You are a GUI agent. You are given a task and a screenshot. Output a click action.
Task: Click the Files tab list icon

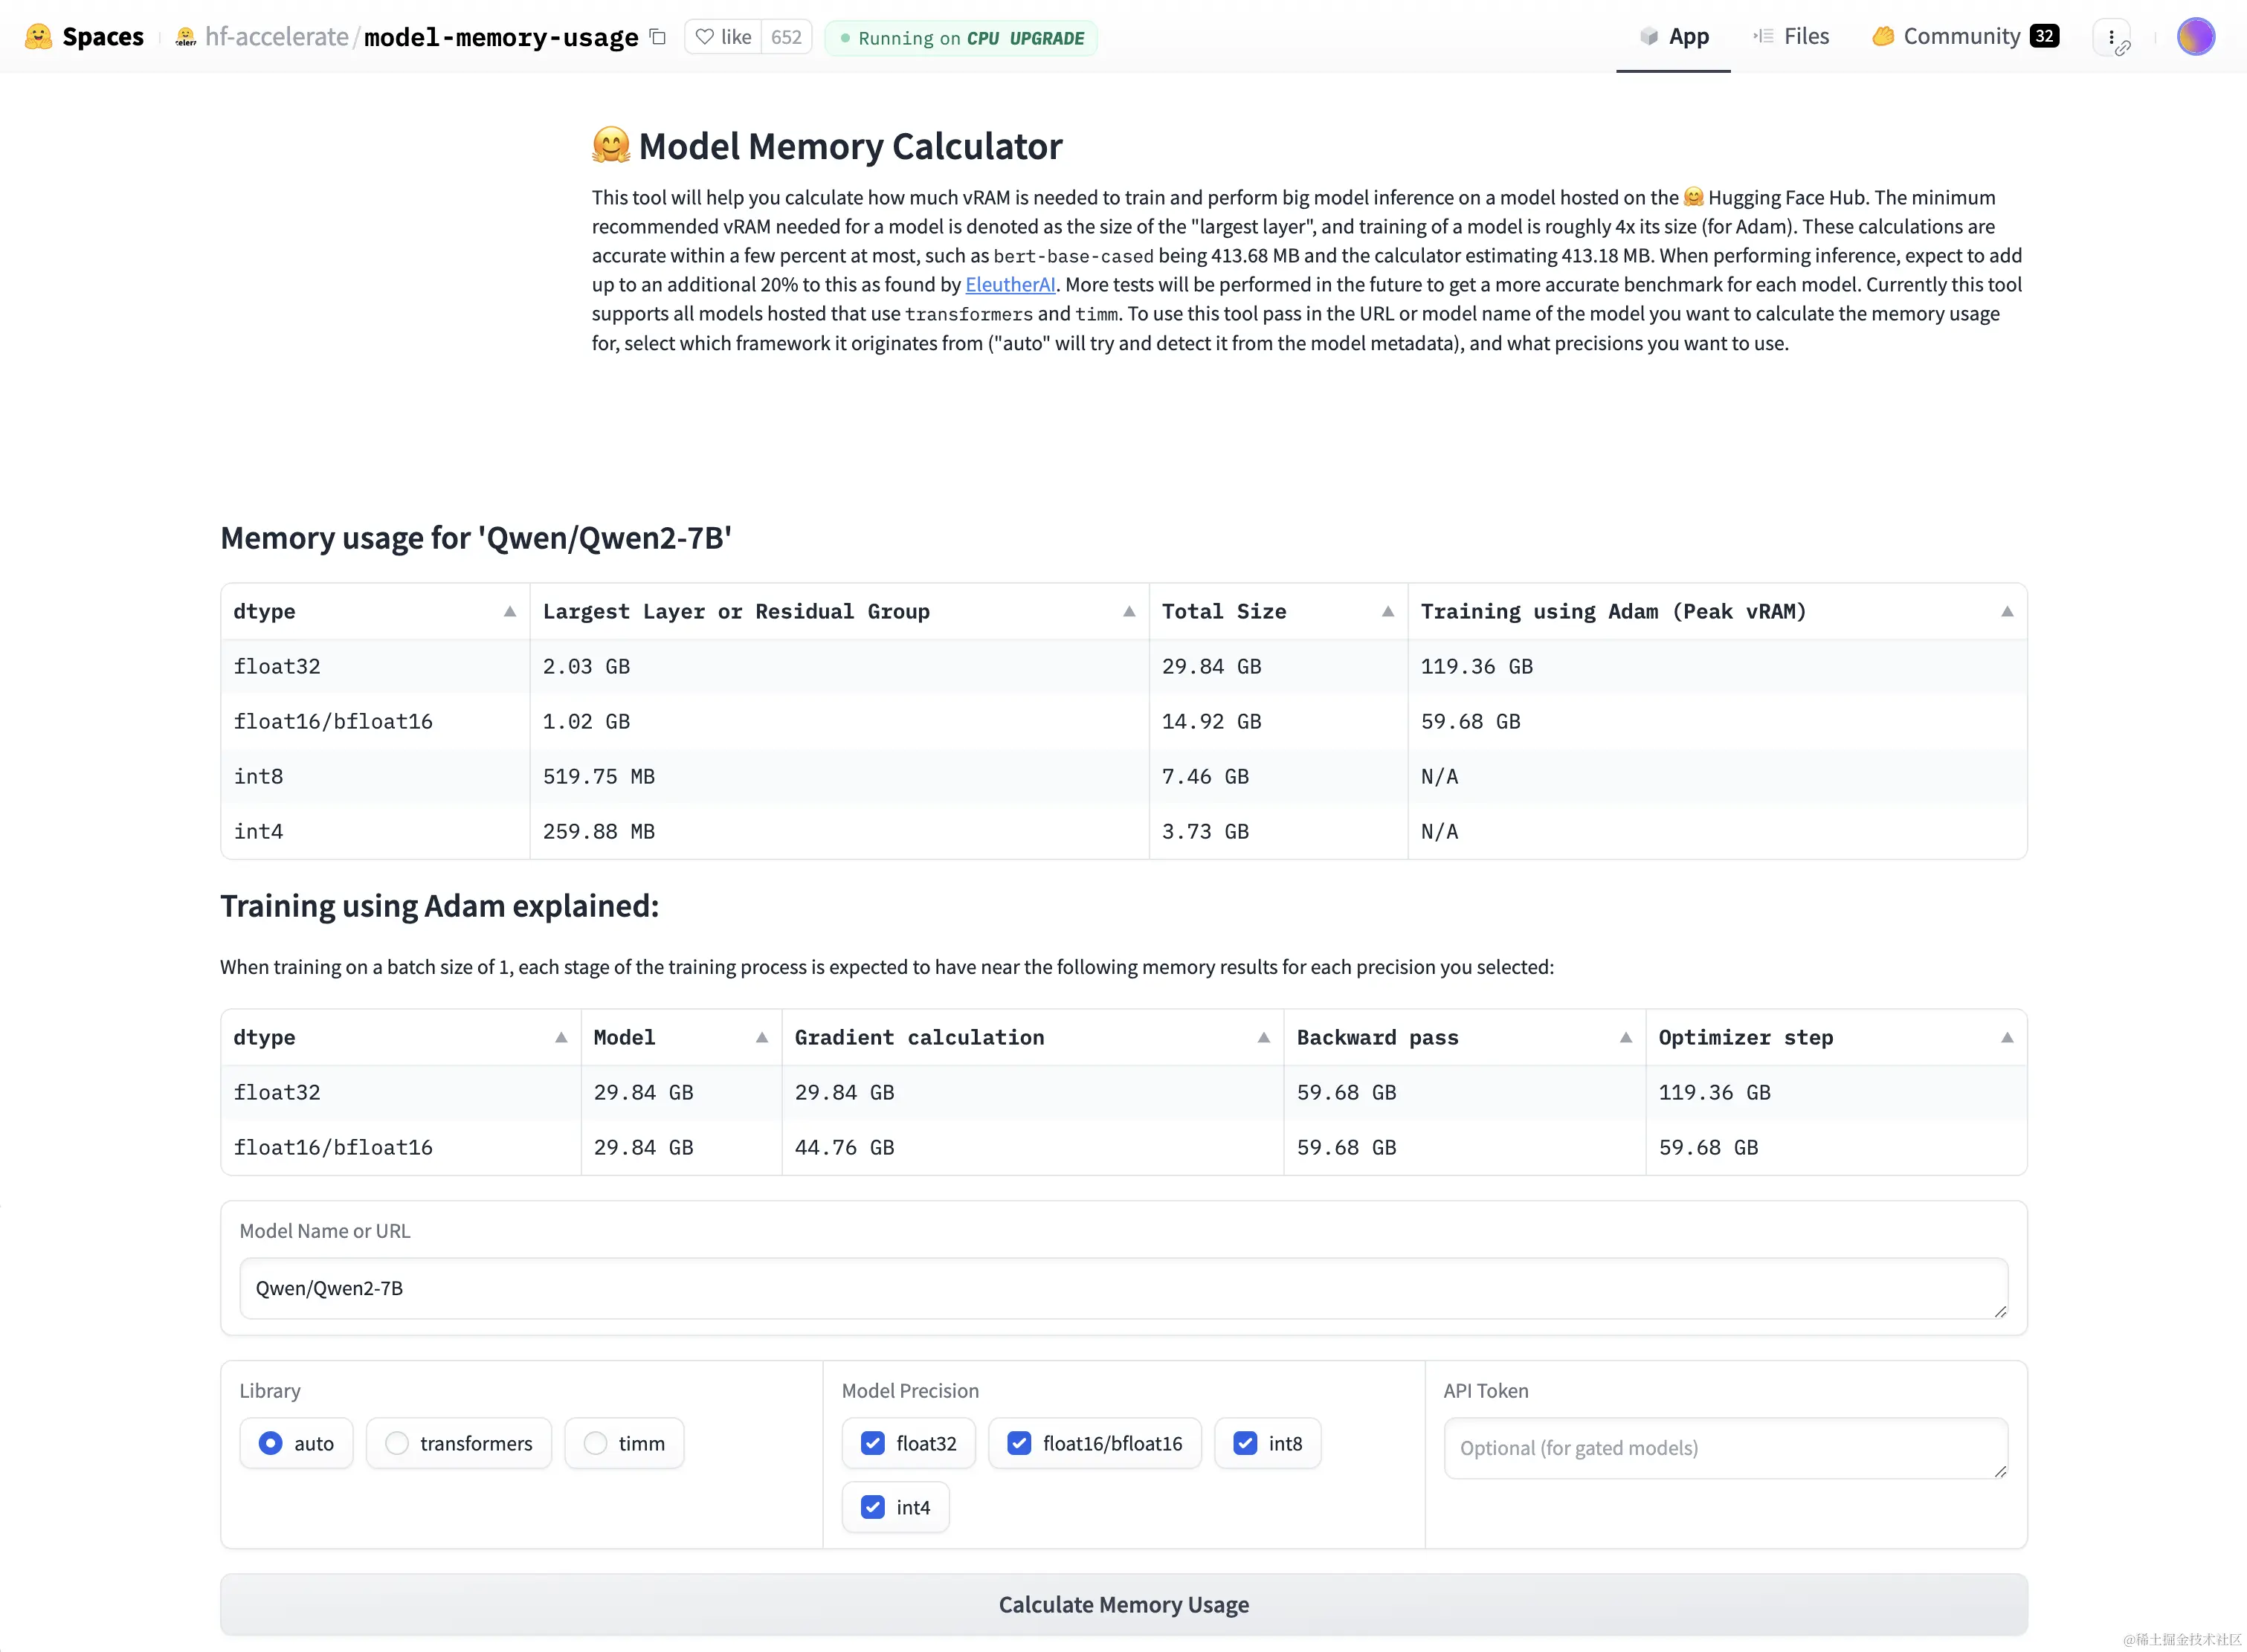1763,36
